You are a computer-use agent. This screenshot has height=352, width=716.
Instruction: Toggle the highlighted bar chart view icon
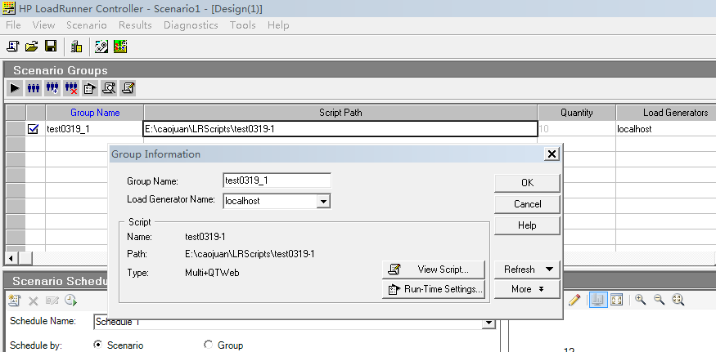598,300
